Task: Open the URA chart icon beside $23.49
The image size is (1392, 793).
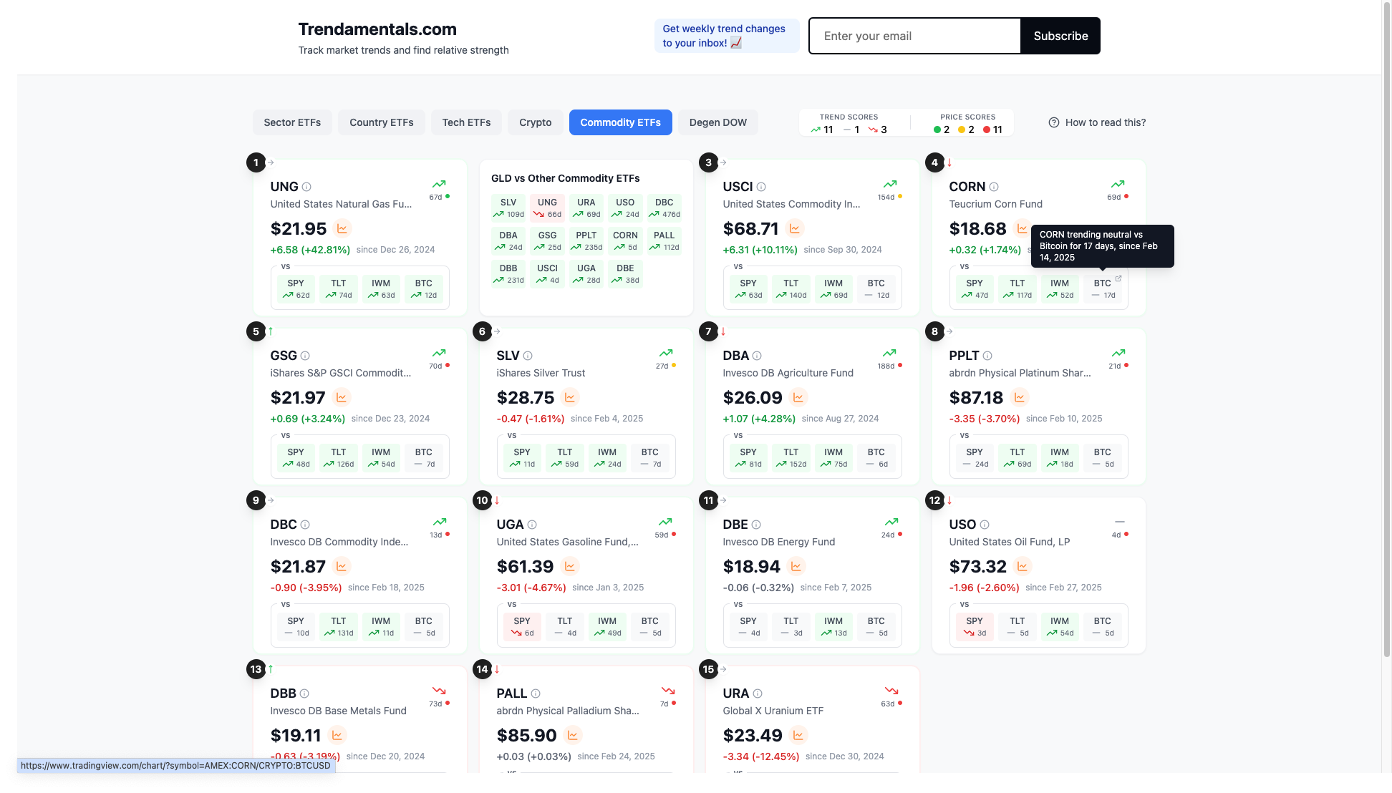Action: (x=798, y=736)
